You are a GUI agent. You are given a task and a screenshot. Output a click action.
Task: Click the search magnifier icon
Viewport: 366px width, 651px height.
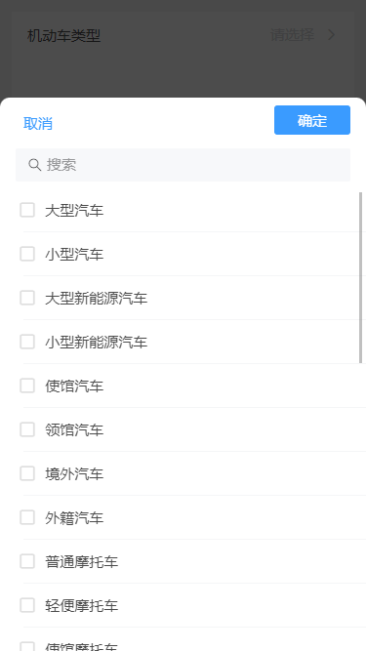pos(34,165)
